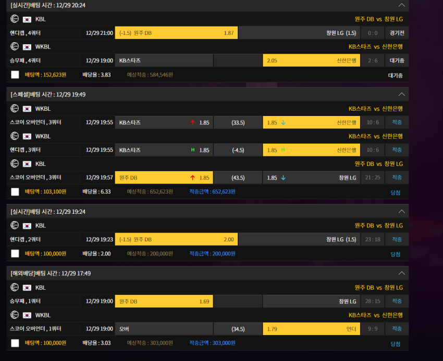Image resolution: width=443 pixels, height=361 pixels.
Task: Check the box for the 152,623원 bet
Action: pos(15,75)
